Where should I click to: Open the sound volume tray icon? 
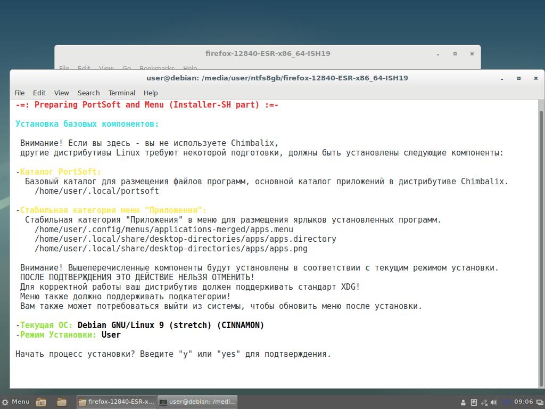(493, 403)
